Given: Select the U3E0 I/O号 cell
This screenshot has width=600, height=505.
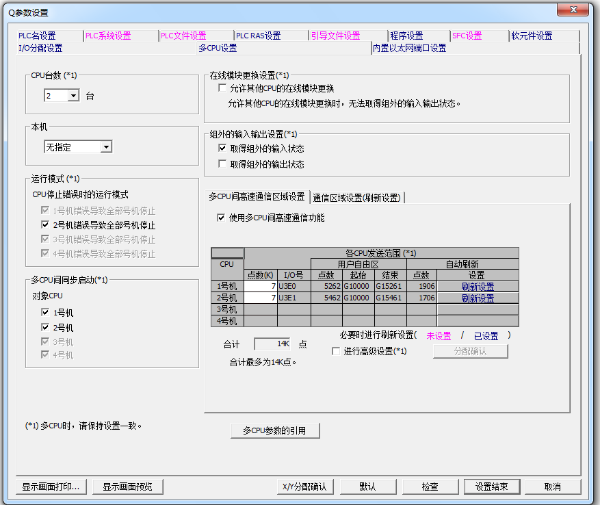Looking at the screenshot, I should pyautogui.click(x=294, y=286).
